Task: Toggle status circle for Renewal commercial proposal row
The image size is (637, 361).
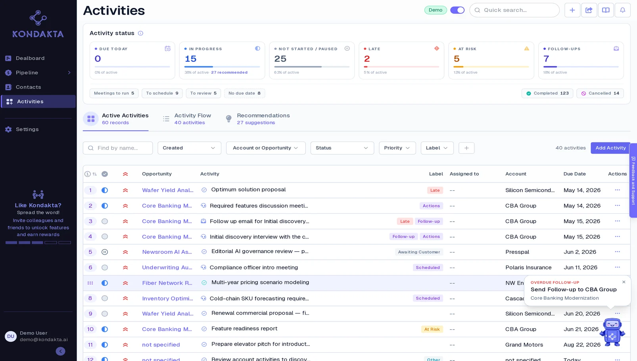Action: click(x=105, y=314)
